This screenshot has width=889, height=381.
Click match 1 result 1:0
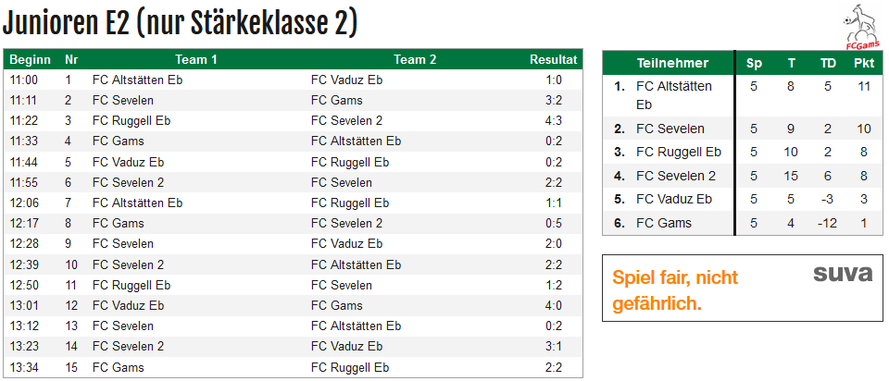pos(554,80)
